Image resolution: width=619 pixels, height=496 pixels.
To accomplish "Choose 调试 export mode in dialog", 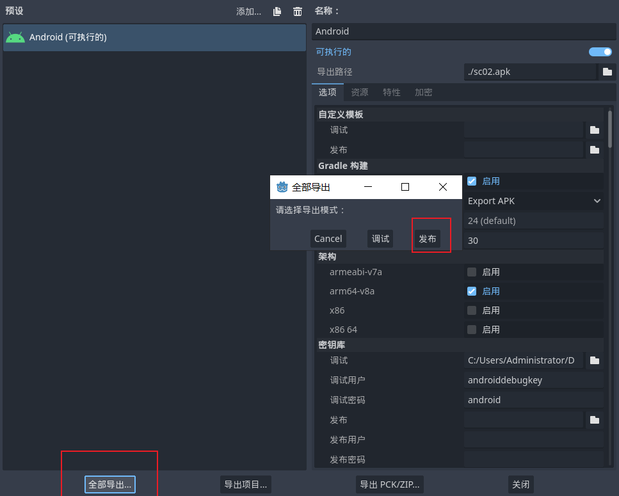I will [380, 239].
